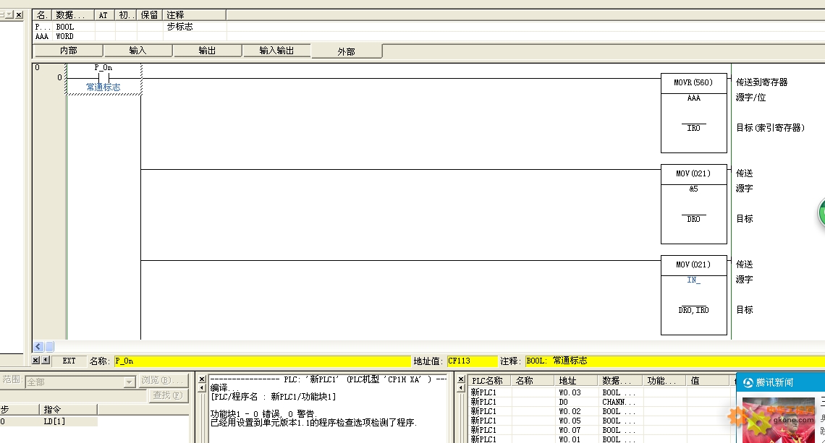
Task: Click the 功能... column header in watch window
Action: click(664, 380)
